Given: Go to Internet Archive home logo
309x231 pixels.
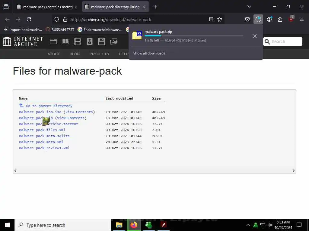Looking at the screenshot, I should 23,42.
